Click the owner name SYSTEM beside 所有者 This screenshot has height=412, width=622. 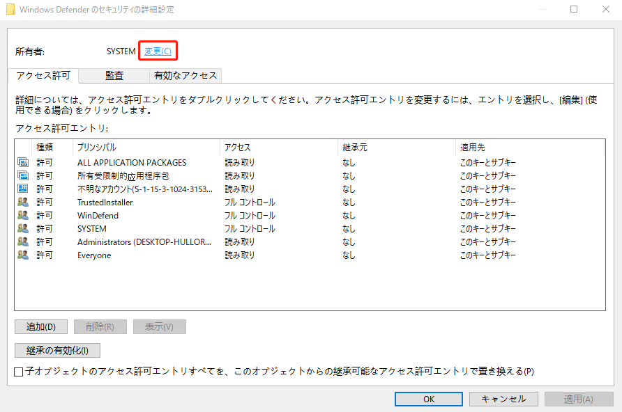tap(121, 51)
